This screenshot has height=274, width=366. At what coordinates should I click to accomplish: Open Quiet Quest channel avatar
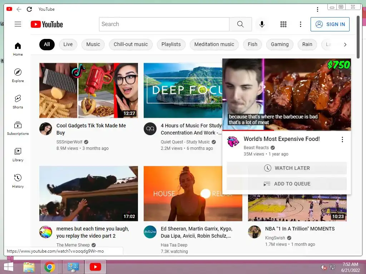pyautogui.click(x=150, y=129)
